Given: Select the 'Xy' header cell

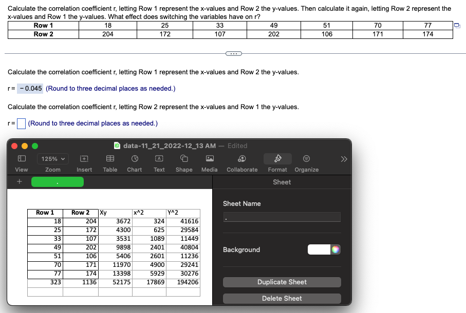Looking at the screenshot, I should (115, 214).
